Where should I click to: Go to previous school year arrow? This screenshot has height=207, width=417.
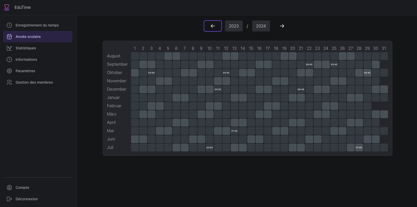point(213,26)
